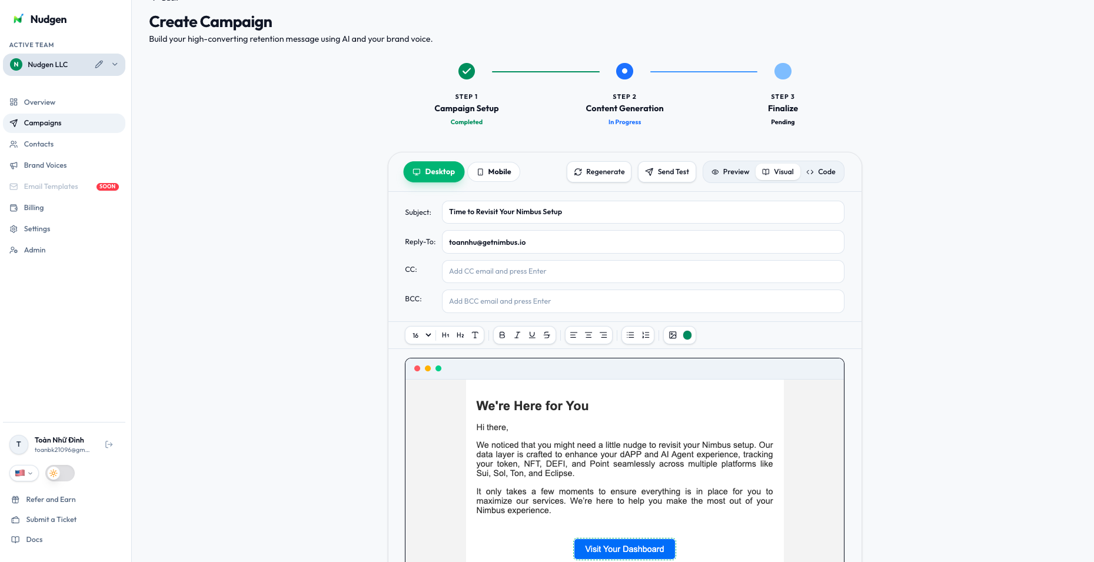Open the font size dropdown showing 16
This screenshot has height=562, width=1094.
pyautogui.click(x=421, y=335)
